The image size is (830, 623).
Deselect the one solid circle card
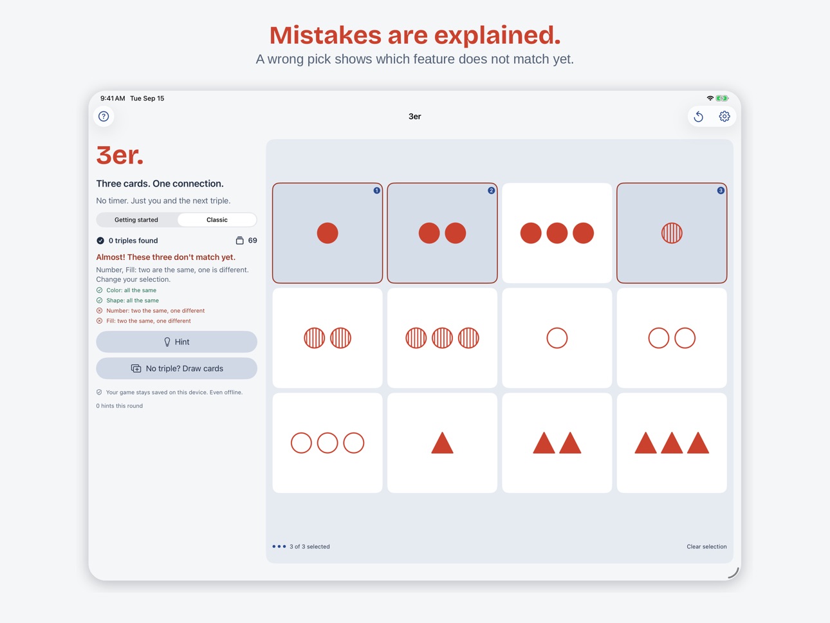tap(327, 233)
